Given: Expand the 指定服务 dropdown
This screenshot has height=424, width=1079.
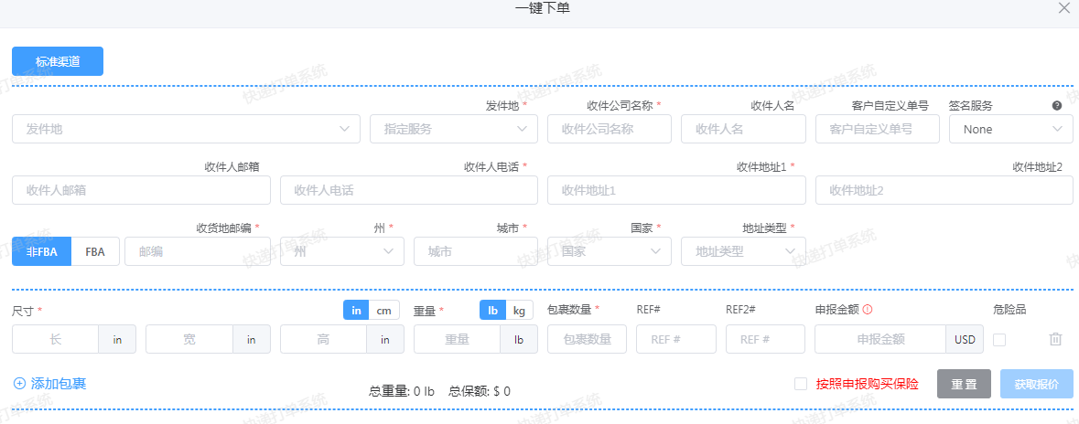Looking at the screenshot, I should coord(454,129).
